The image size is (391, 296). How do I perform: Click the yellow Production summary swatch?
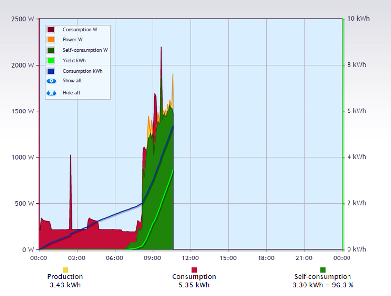coord(65,270)
